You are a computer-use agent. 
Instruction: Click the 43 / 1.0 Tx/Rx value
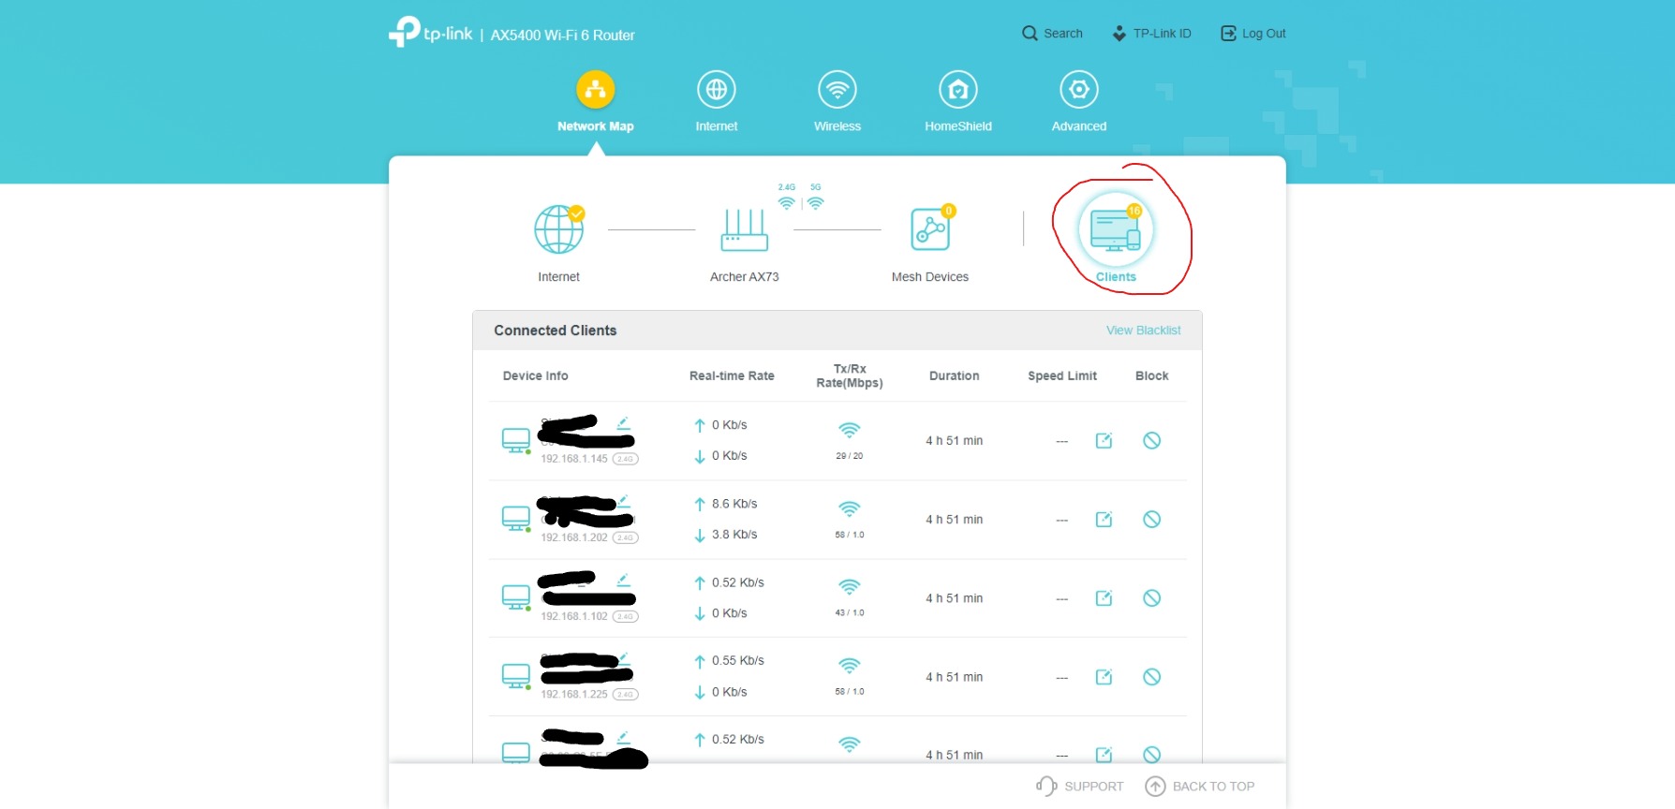pyautogui.click(x=850, y=613)
